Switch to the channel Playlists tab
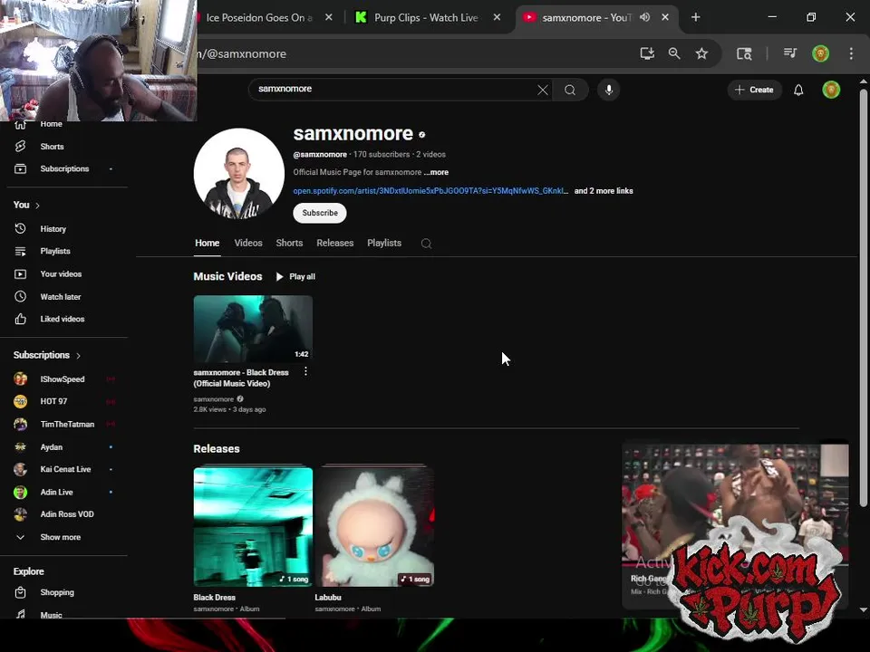This screenshot has height=652, width=870. coord(384,243)
